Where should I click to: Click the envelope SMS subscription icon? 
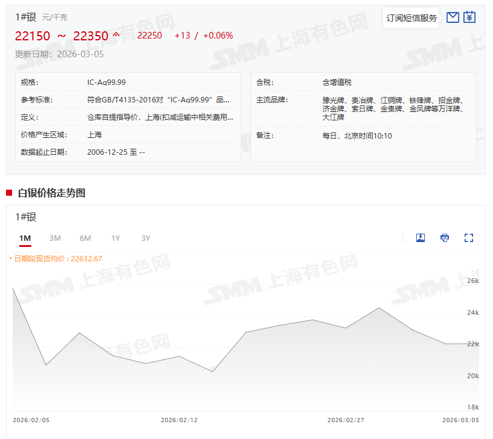[x=453, y=17]
